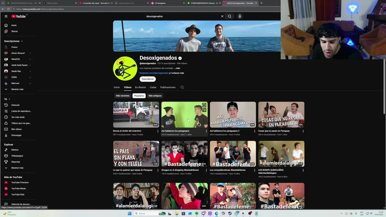
Task: Switch to the En directo tab
Action: pyautogui.click(x=140, y=87)
